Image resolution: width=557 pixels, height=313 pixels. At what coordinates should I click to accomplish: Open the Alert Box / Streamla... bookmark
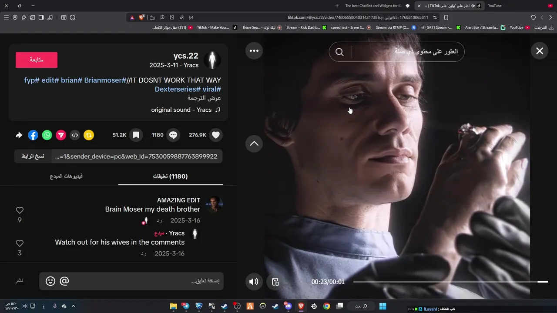tap(485, 27)
